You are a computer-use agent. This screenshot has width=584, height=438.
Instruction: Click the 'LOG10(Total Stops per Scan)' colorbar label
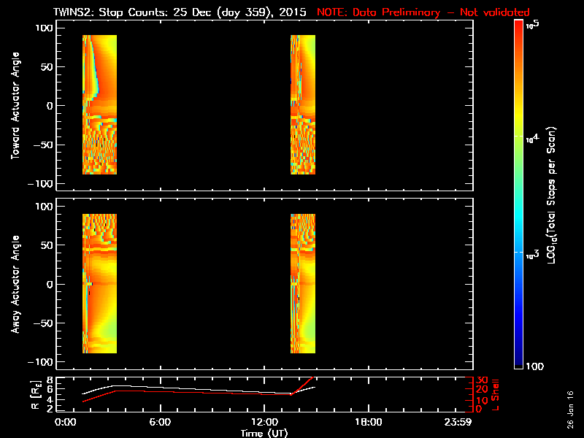[552, 195]
